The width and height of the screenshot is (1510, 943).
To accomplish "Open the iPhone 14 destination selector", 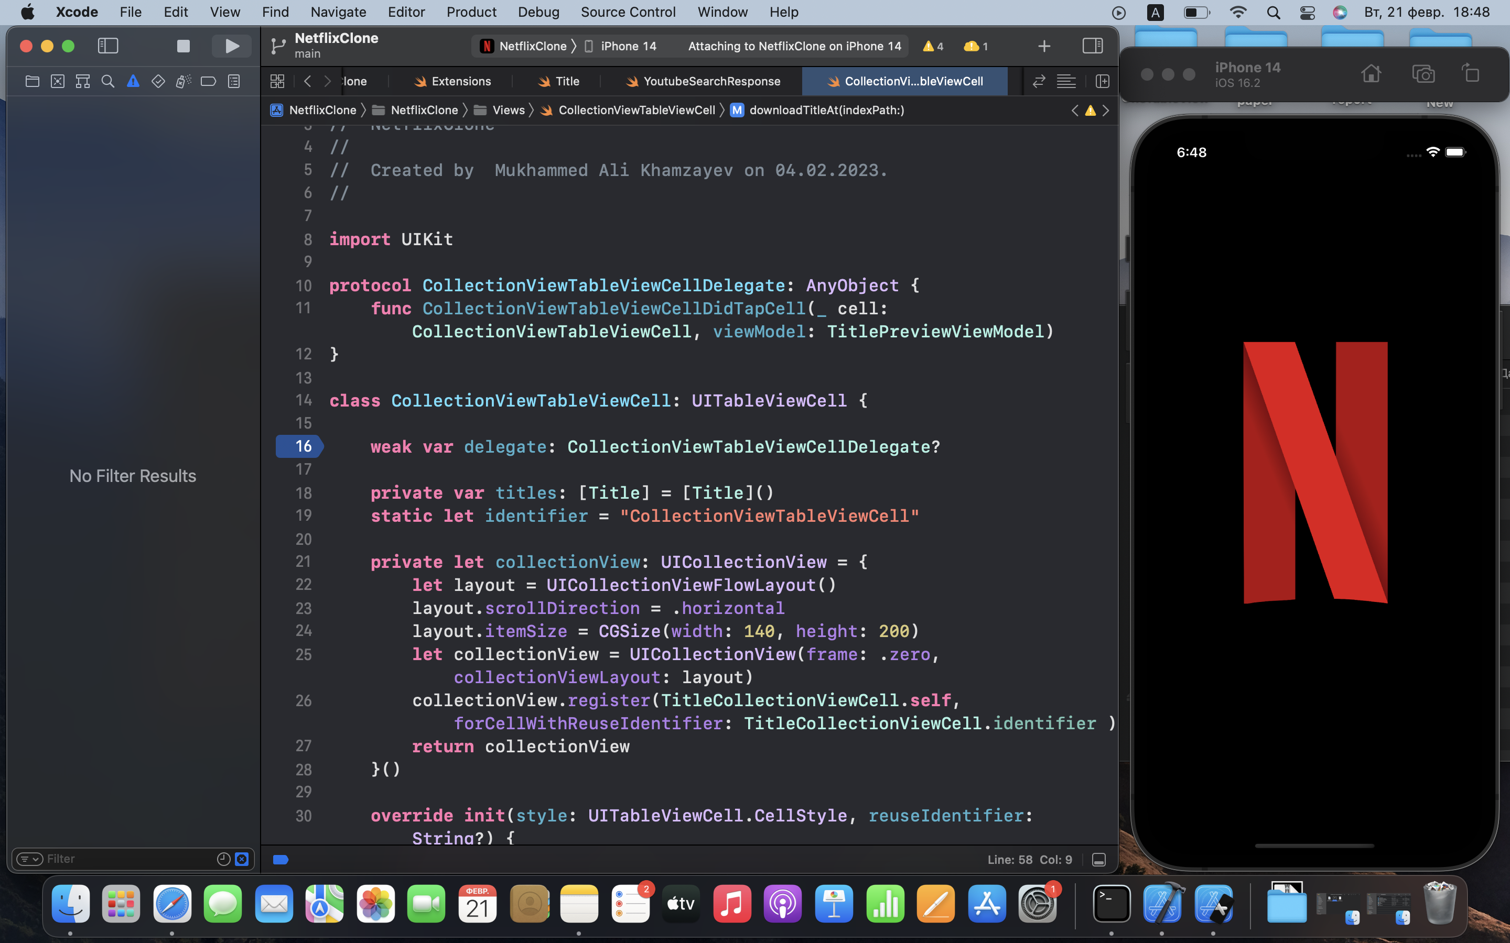I will tap(627, 46).
